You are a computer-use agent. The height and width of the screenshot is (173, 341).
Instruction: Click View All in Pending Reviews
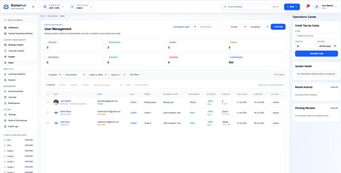(334, 108)
